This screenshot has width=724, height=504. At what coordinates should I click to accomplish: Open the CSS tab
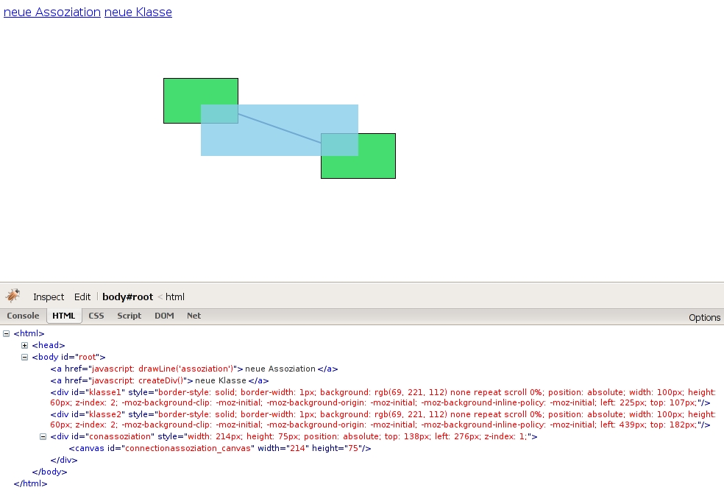[x=96, y=316]
